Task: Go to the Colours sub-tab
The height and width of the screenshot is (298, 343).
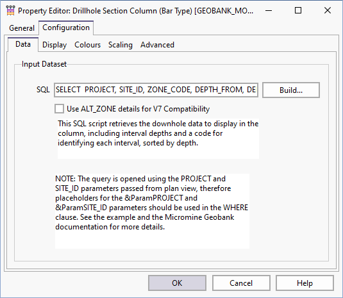Action: point(87,45)
